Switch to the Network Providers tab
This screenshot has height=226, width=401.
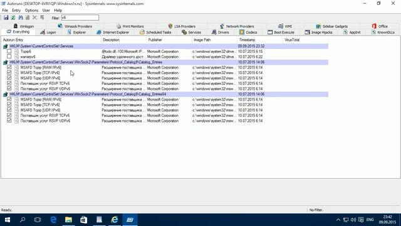click(237, 26)
